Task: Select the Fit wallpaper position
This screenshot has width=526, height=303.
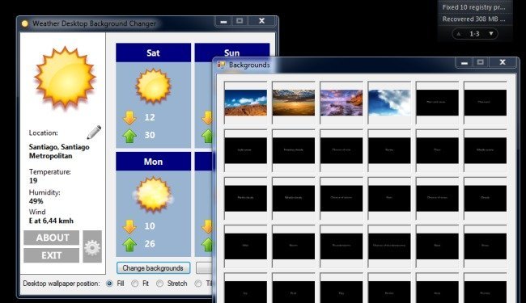Action: tap(135, 284)
